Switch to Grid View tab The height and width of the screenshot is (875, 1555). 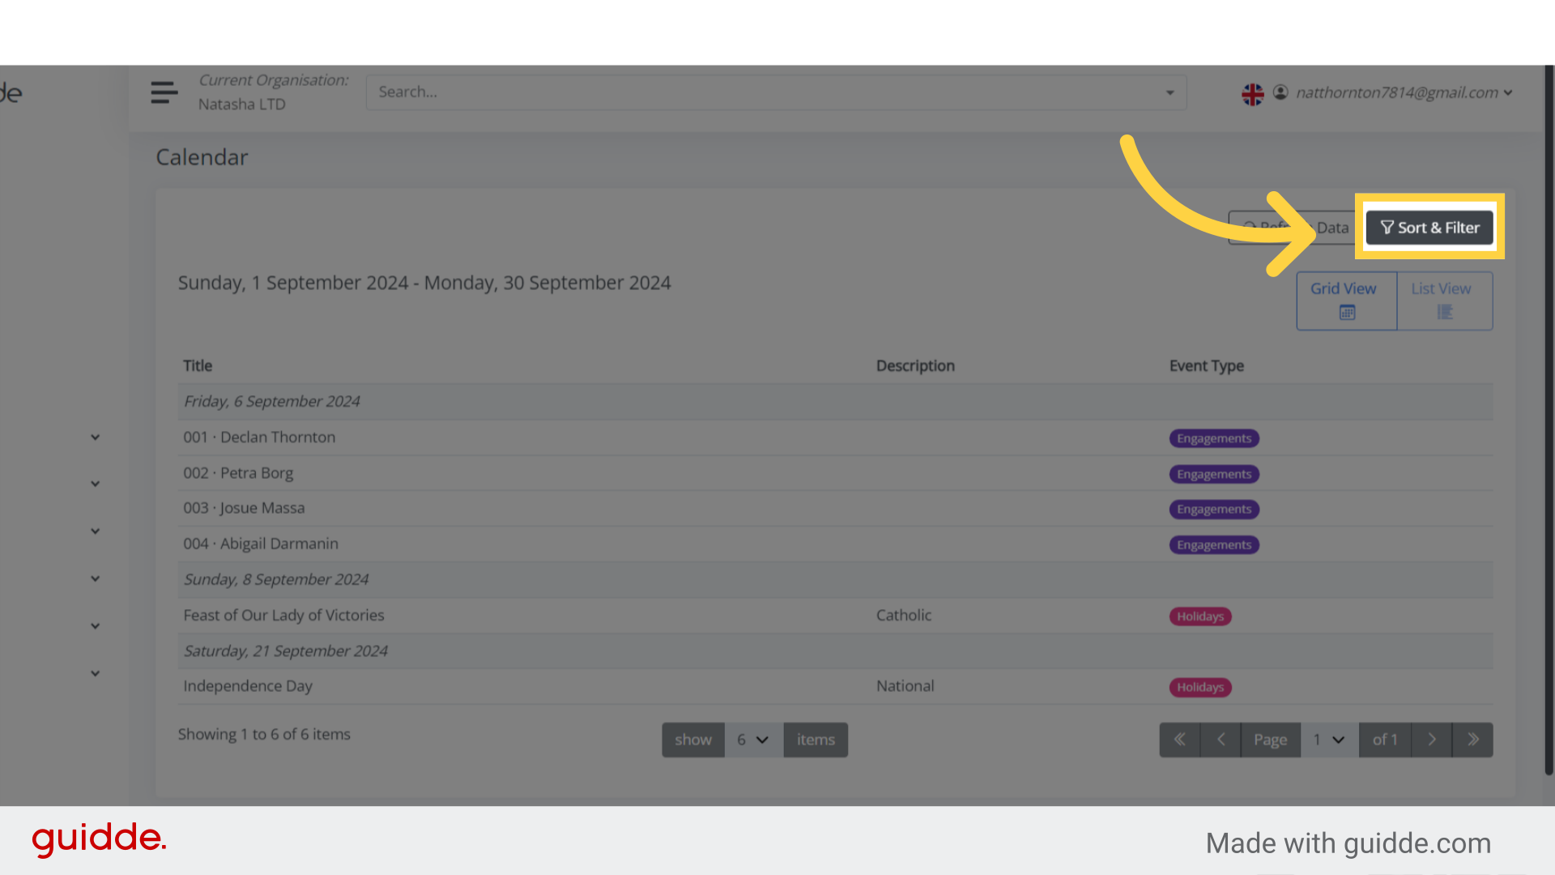pos(1346,301)
